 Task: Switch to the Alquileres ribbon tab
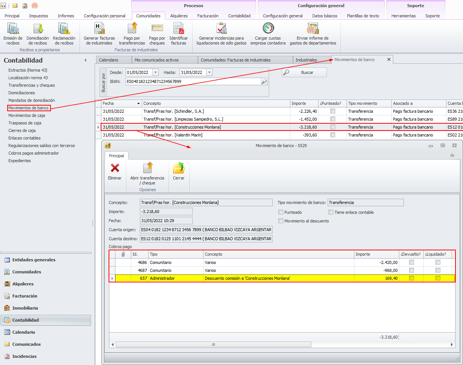pos(179,16)
